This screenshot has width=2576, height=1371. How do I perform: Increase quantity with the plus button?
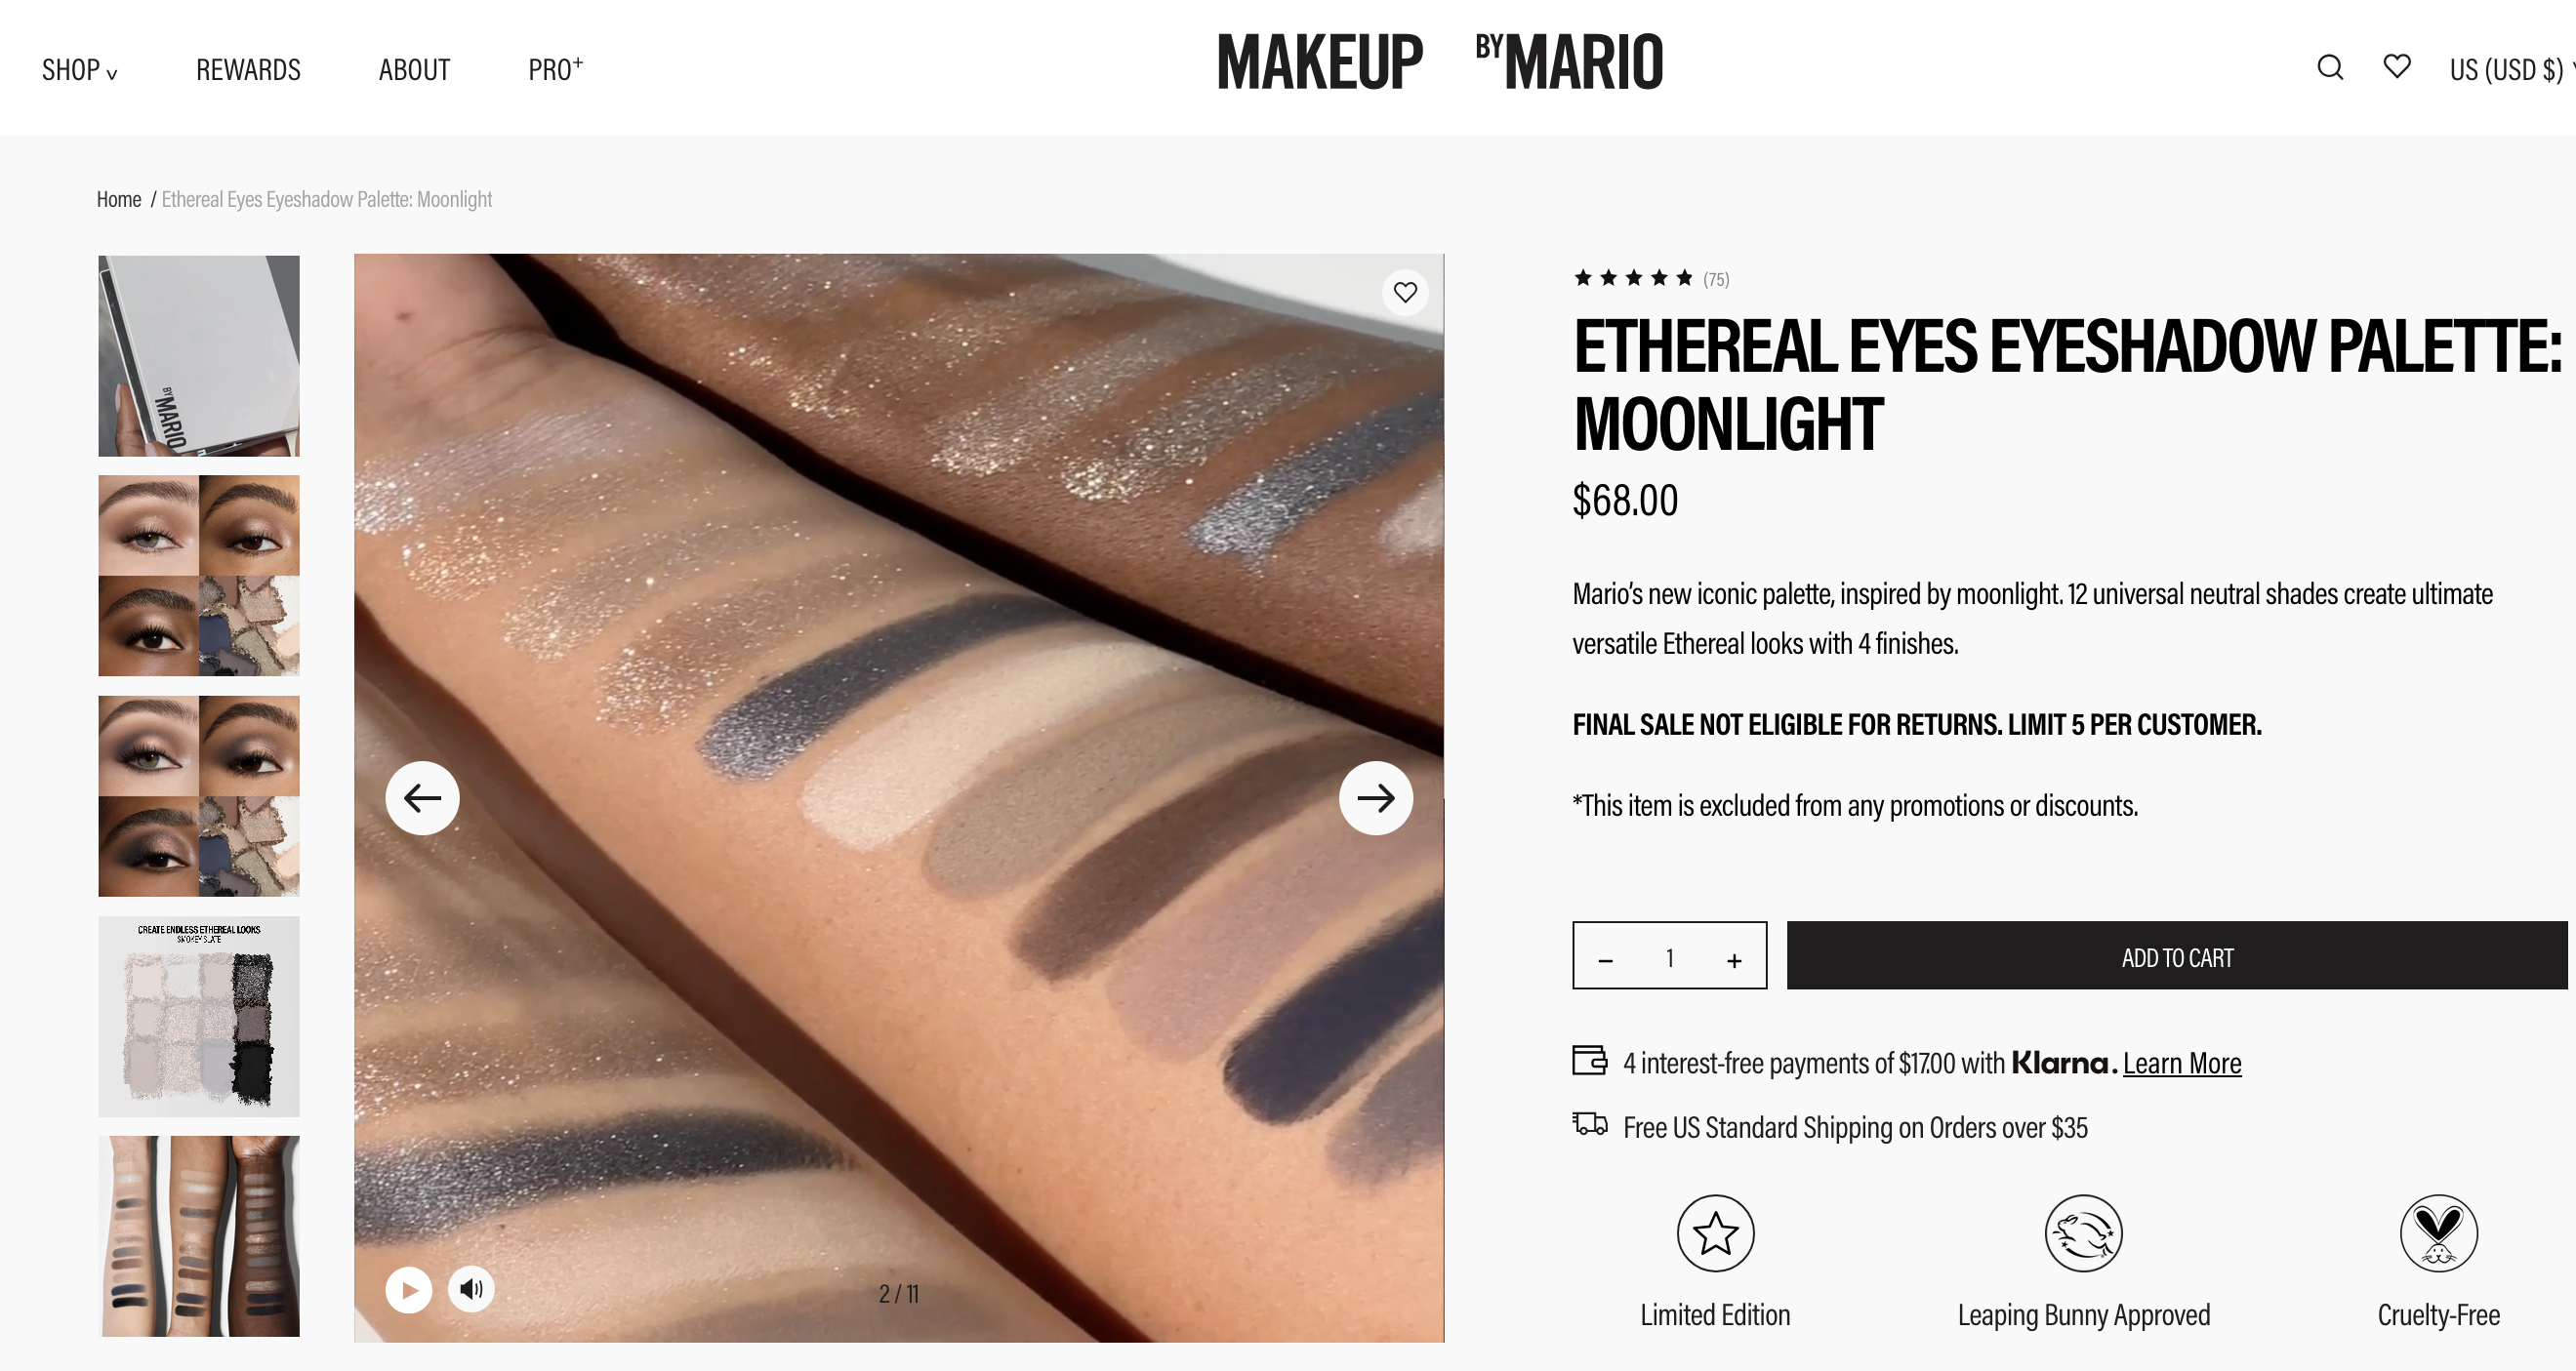click(x=1734, y=960)
